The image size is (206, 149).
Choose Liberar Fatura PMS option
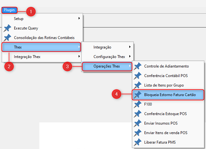pos(160,142)
